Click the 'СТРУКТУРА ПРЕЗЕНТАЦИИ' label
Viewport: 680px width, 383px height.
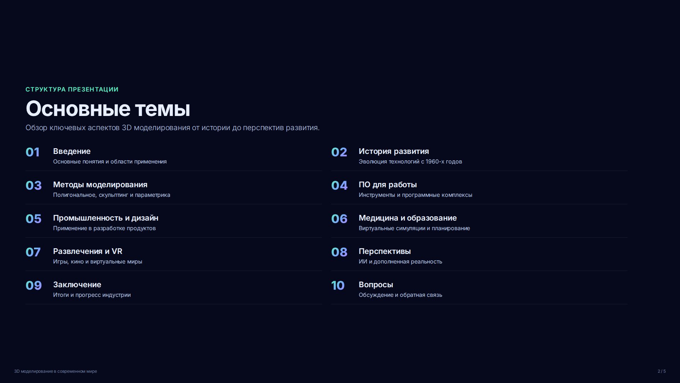pos(72,89)
